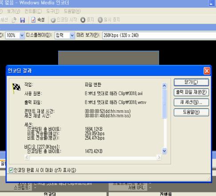Viewport: 216px width, 196px height.
Task: Click the output file path Clip\0018.wmv
Action: (116, 102)
